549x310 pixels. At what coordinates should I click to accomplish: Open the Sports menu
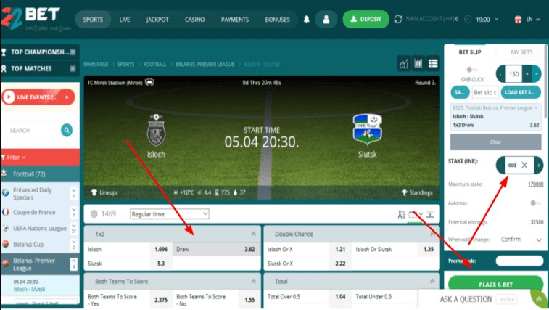pos(93,20)
